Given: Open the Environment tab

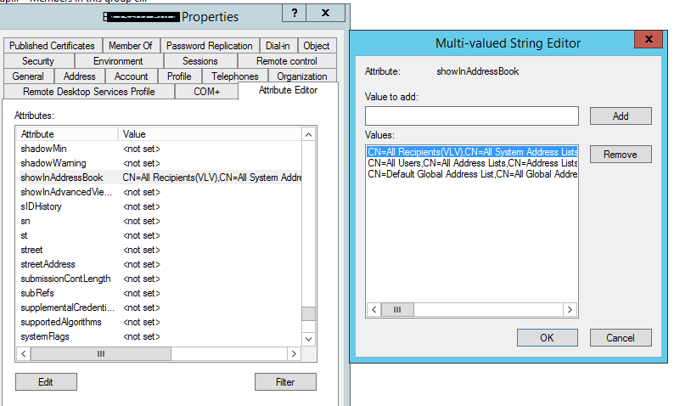Looking at the screenshot, I should 118,61.
